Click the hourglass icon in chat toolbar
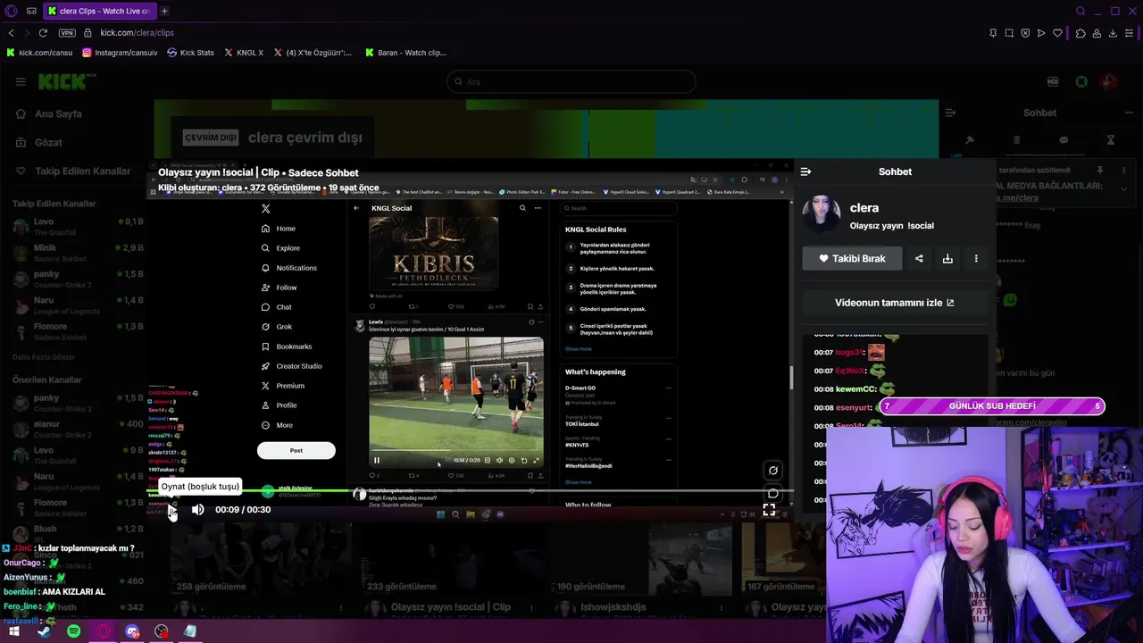1143x643 pixels. pos(1111,140)
